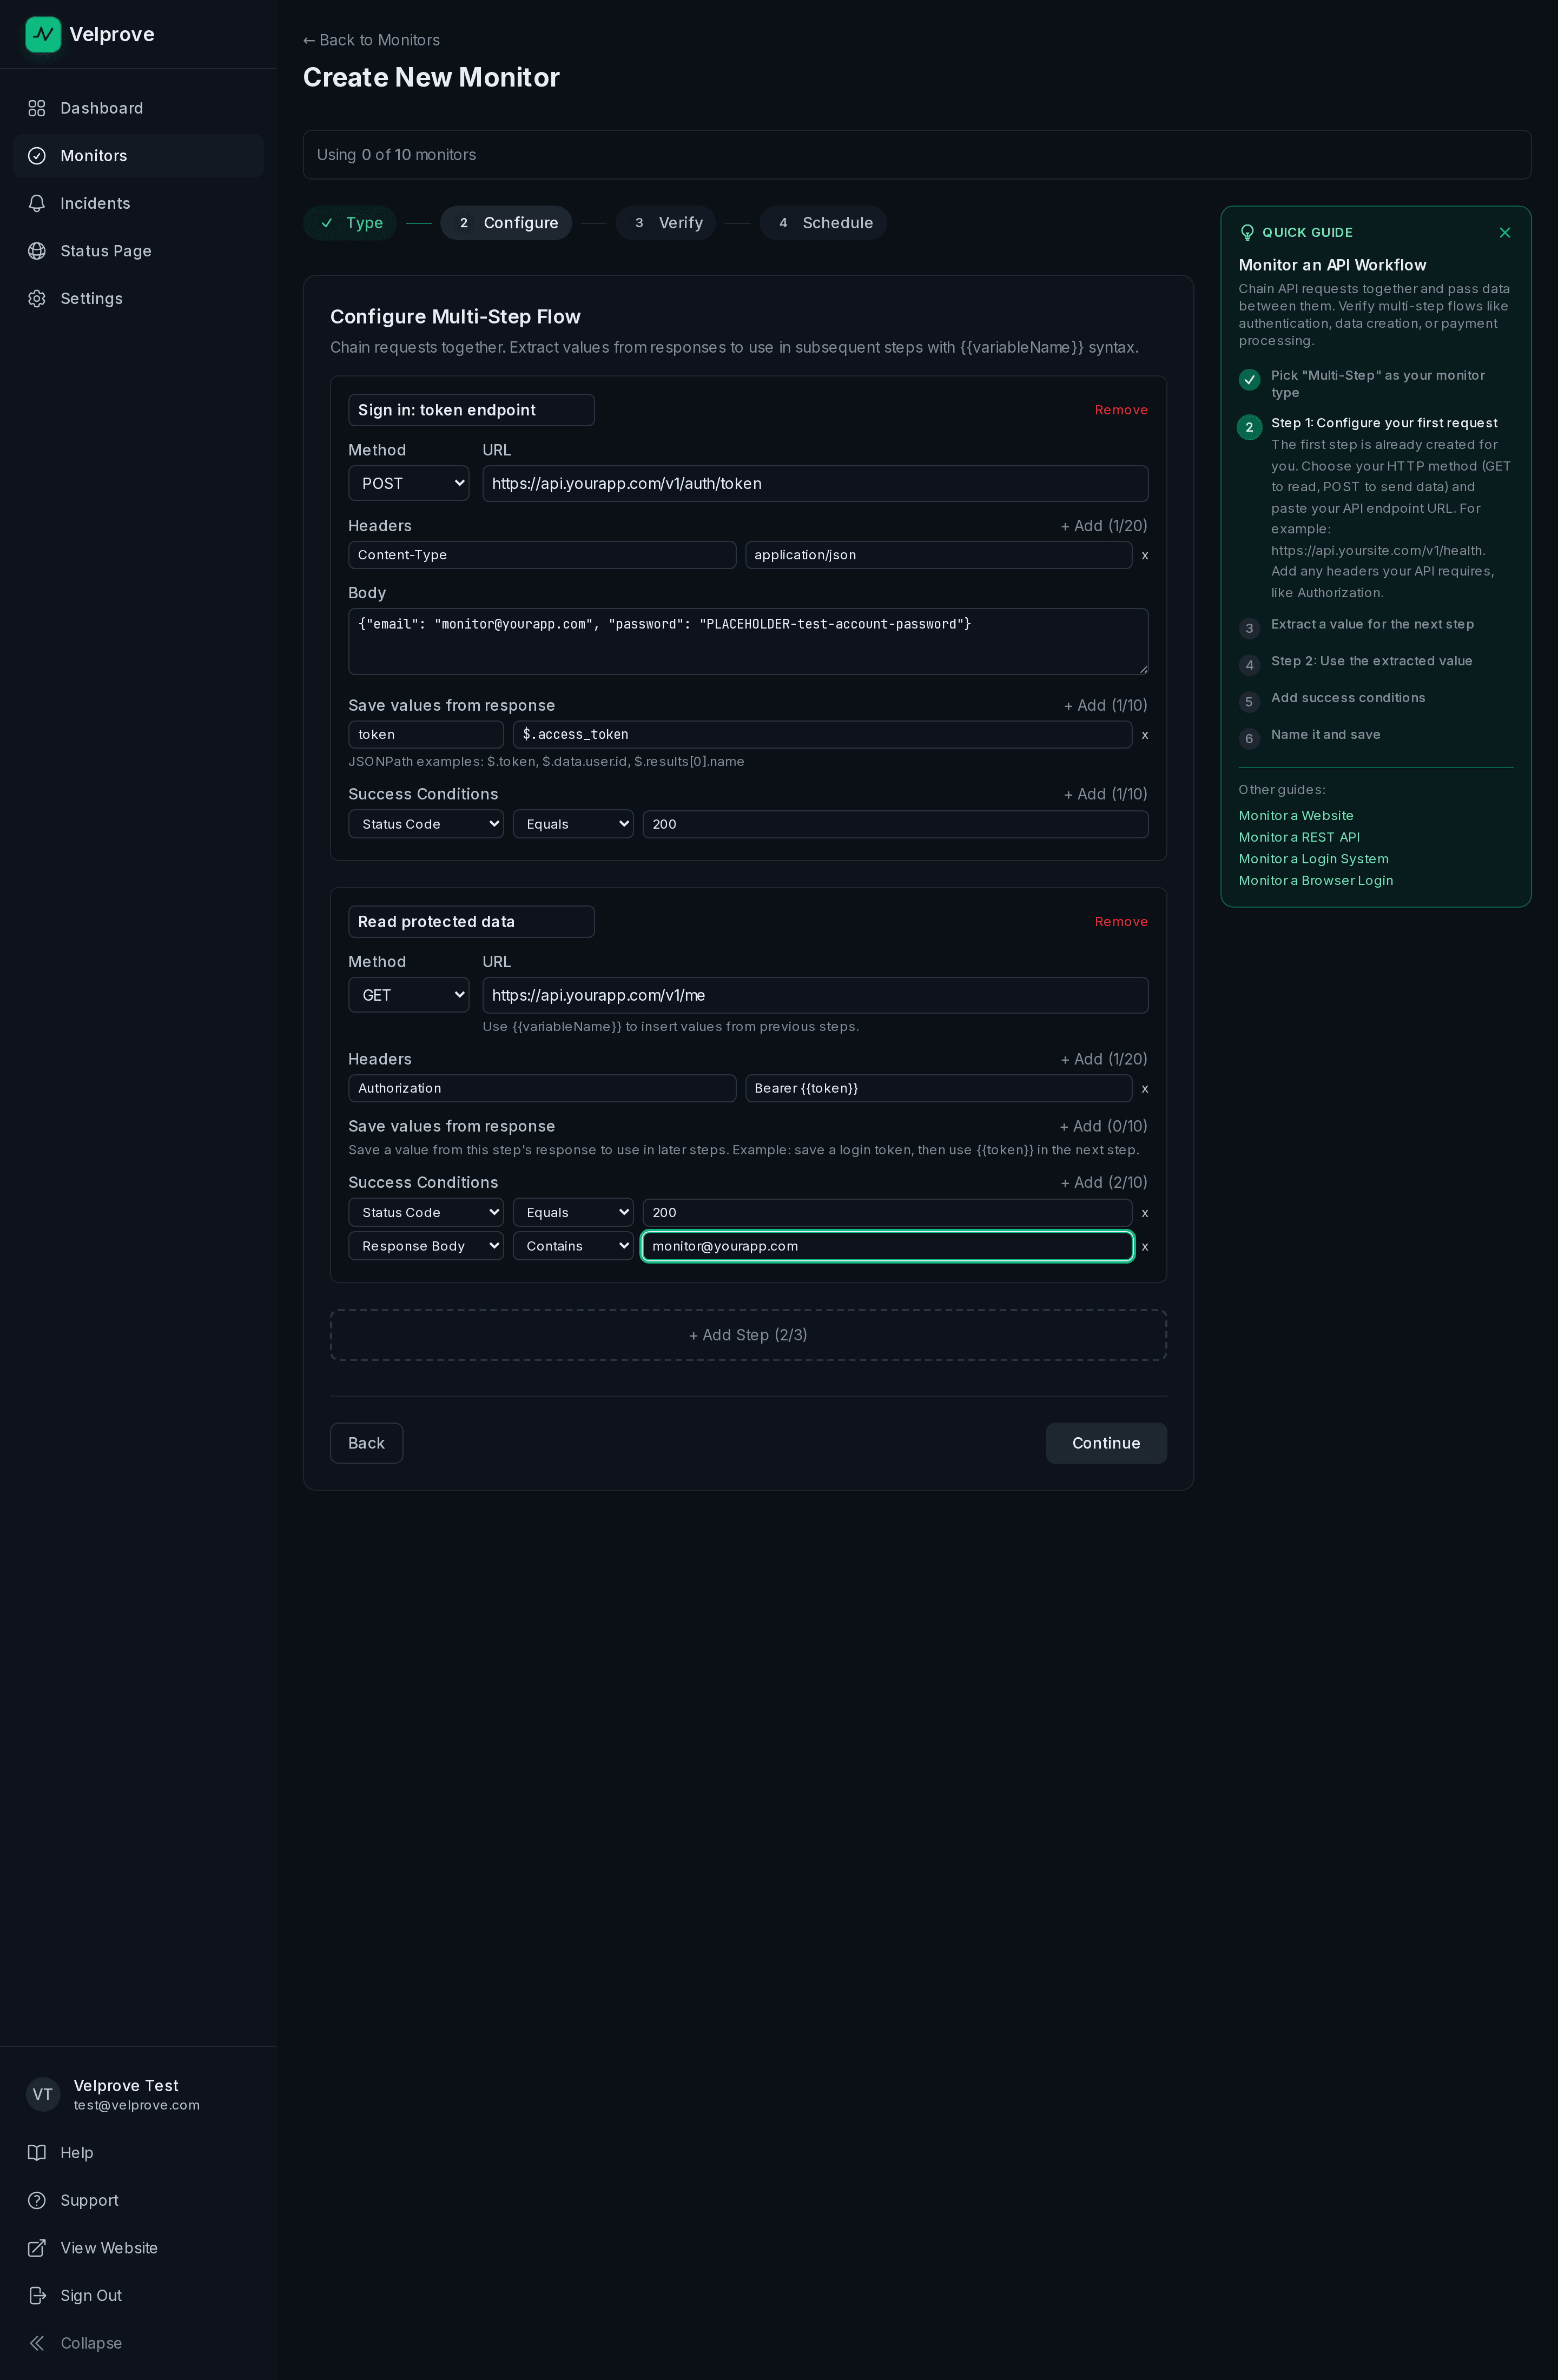Delete the token saved value row
This screenshot has height=2380, width=1558.
[x=1145, y=735]
